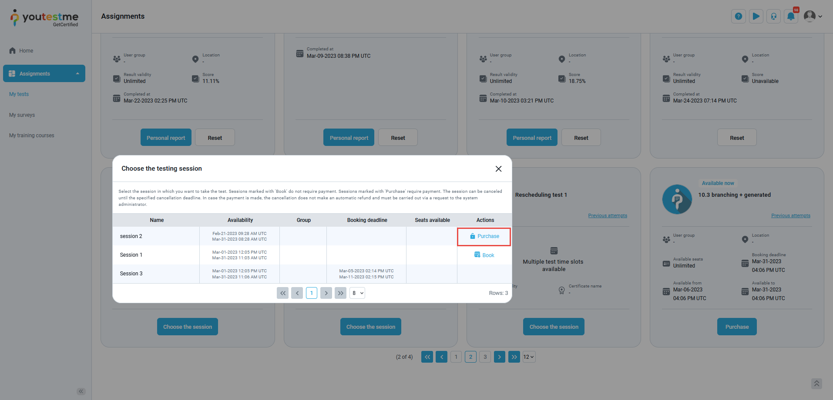Purchase the 10.3 branching + generated test
The width and height of the screenshot is (833, 400).
pyautogui.click(x=737, y=327)
